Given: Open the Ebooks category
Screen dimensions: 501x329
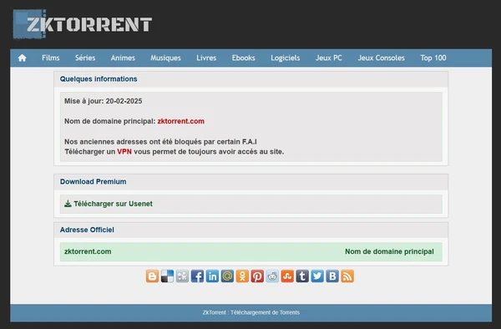Looking at the screenshot, I should pyautogui.click(x=244, y=58).
